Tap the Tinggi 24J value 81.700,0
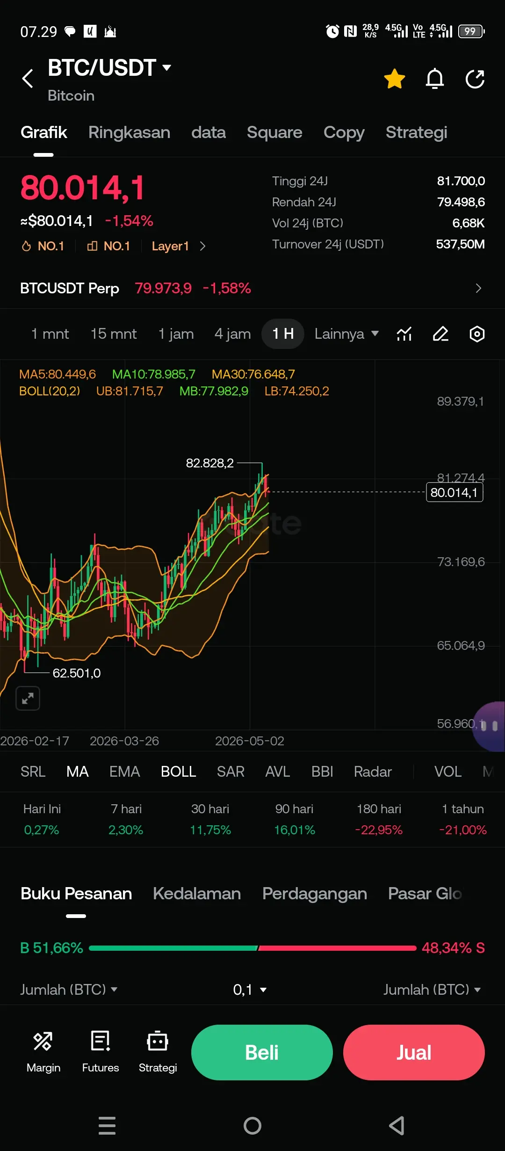 click(x=461, y=181)
